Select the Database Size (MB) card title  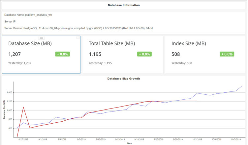pyautogui.click(x=30, y=43)
